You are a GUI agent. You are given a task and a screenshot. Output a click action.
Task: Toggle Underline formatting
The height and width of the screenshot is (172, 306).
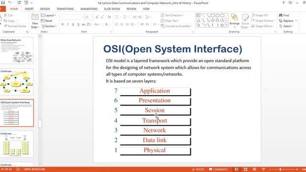(x=73, y=24)
